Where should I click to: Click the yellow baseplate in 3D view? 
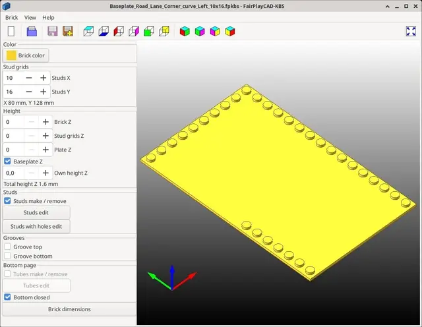pyautogui.click(x=277, y=183)
